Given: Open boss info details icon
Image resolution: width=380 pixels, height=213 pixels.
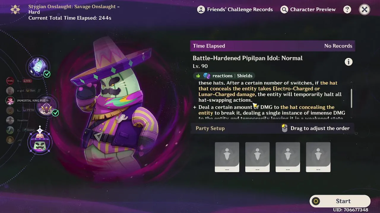Looking at the screenshot, I should coord(348,62).
